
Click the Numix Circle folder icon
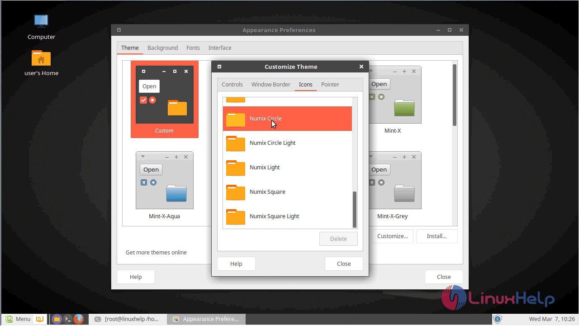235,119
